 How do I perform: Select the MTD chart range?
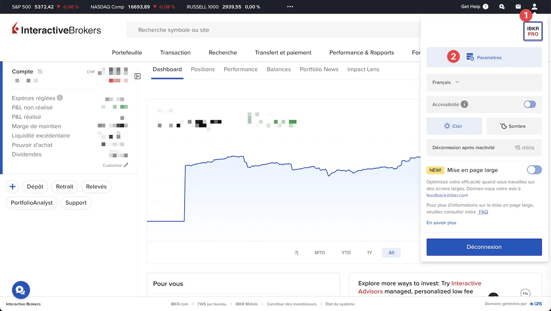pyautogui.click(x=320, y=253)
